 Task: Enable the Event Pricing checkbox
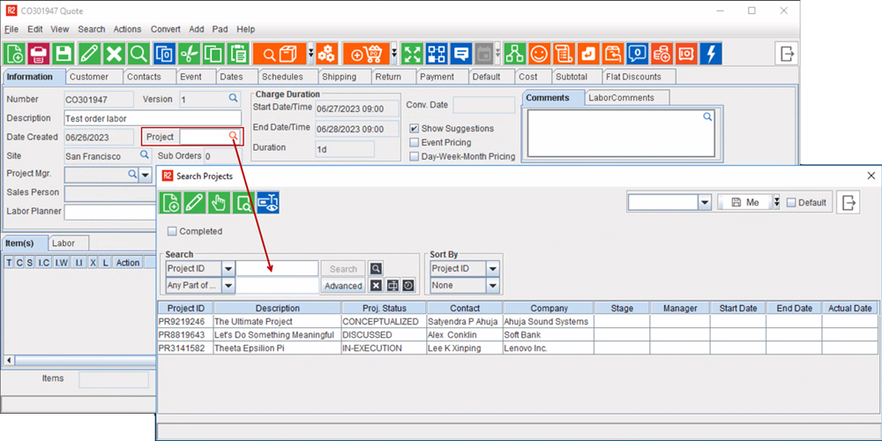tap(415, 143)
